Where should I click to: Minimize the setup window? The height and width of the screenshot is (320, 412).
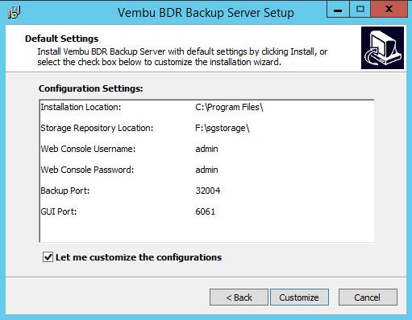click(338, 10)
